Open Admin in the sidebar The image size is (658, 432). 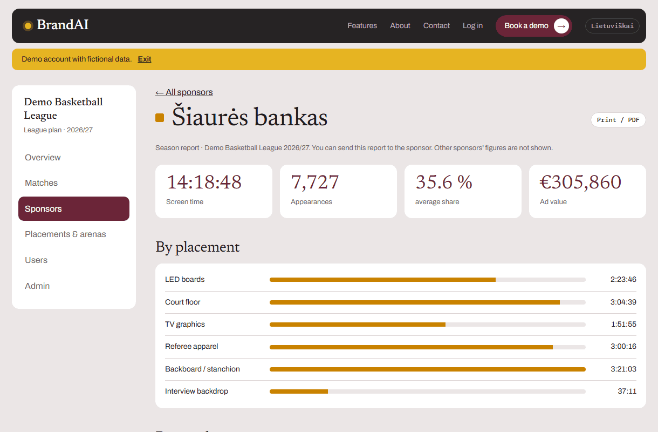click(74, 286)
